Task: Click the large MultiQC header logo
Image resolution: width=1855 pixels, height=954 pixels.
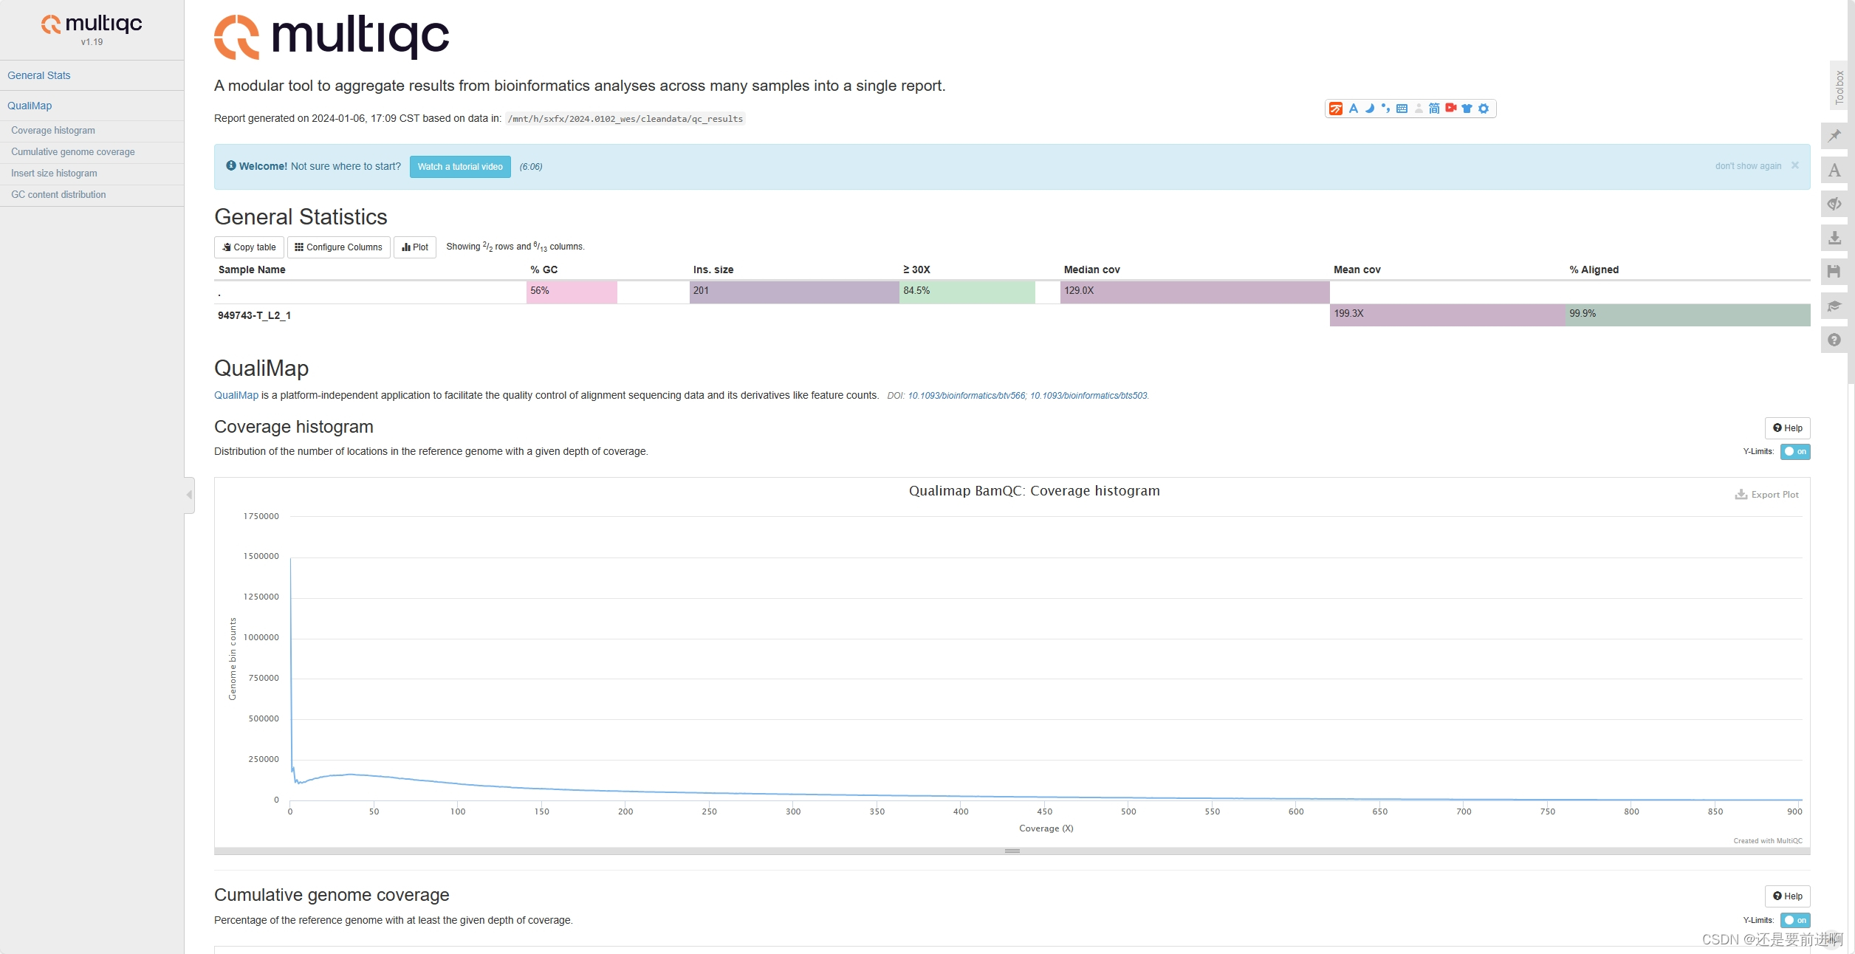Action: click(332, 36)
